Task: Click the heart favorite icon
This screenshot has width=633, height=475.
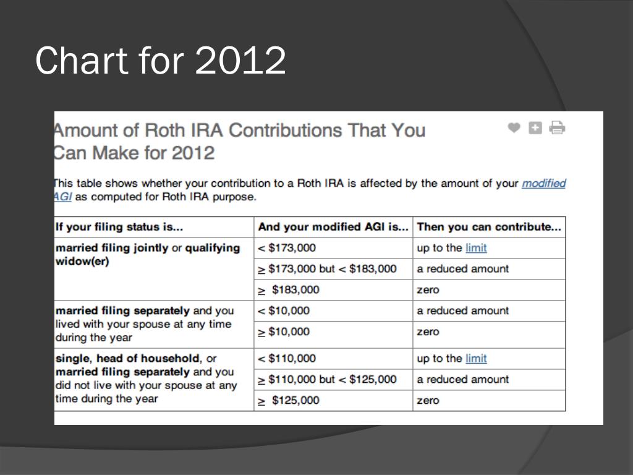Action: click(x=514, y=127)
